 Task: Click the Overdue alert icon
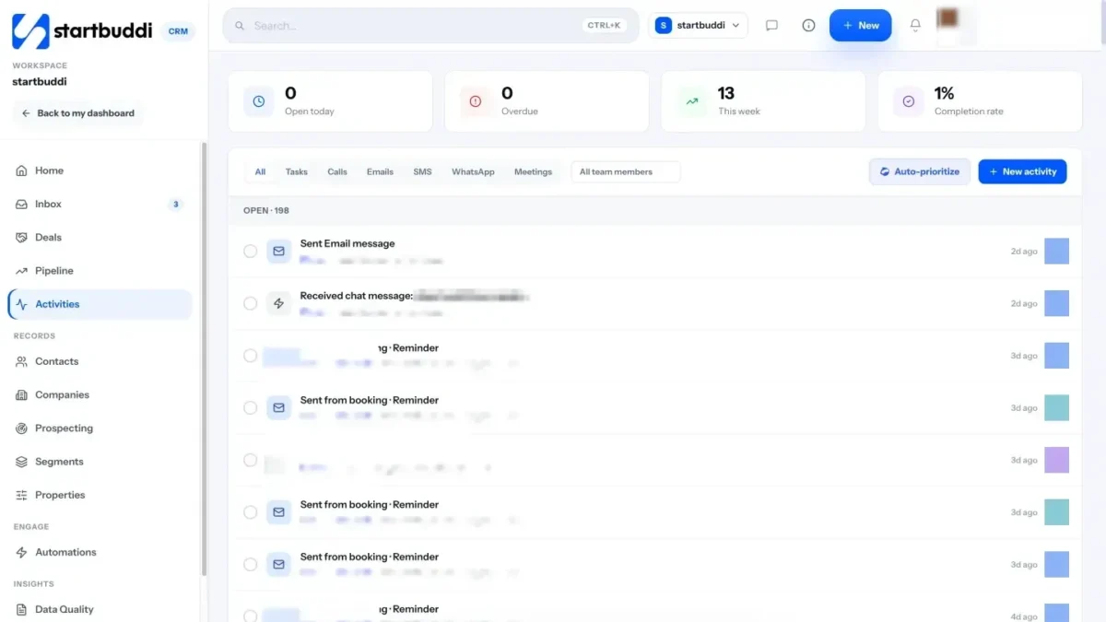[476, 101]
